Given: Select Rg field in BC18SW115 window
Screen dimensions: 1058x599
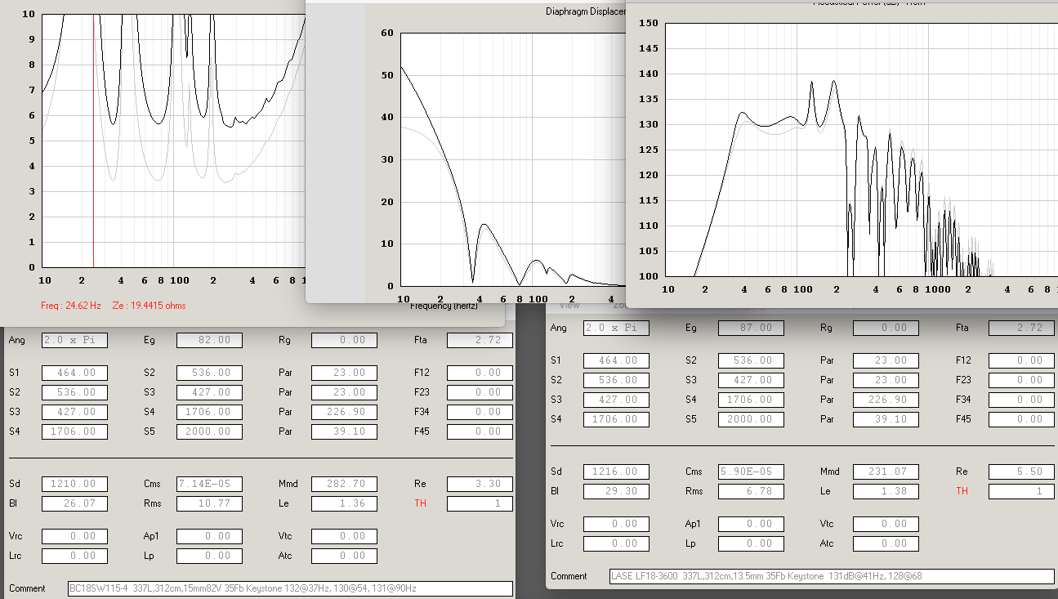Looking at the screenshot, I should [344, 340].
